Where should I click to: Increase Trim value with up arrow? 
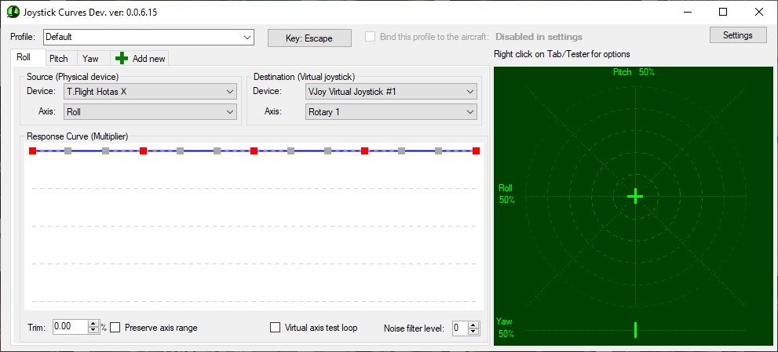93,324
